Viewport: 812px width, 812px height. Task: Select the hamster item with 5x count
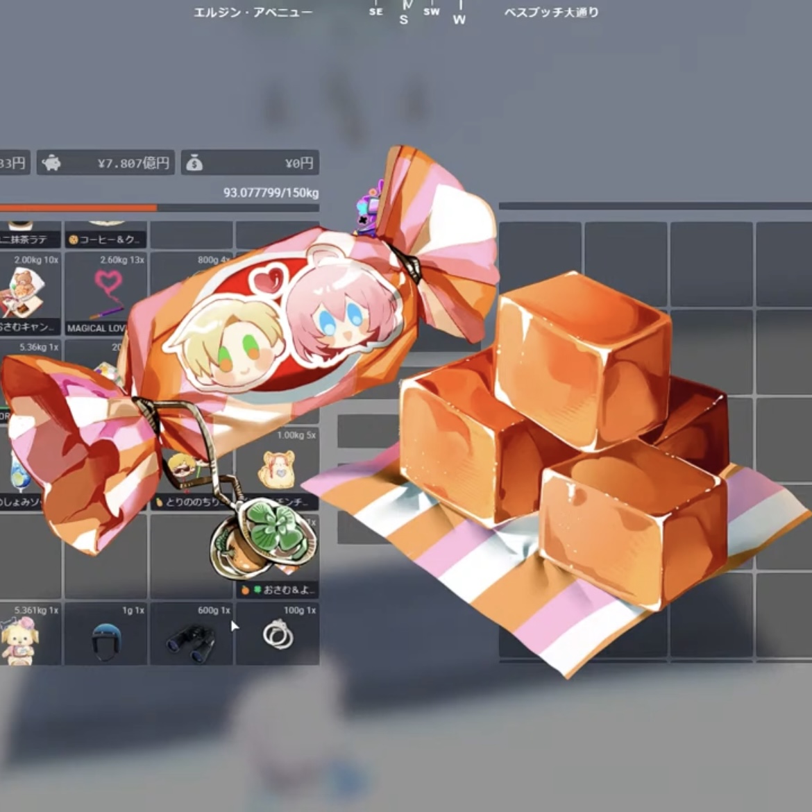pyautogui.click(x=276, y=468)
